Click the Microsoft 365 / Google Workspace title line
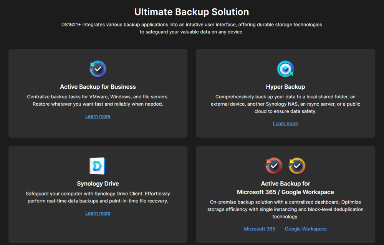The height and width of the screenshot is (245, 384). coord(285,192)
